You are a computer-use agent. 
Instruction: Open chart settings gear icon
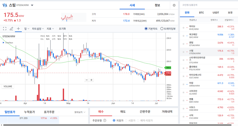click(174, 5)
